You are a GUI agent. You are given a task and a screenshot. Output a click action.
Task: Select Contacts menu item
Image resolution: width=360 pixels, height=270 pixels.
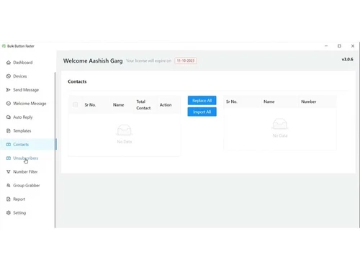21,145
